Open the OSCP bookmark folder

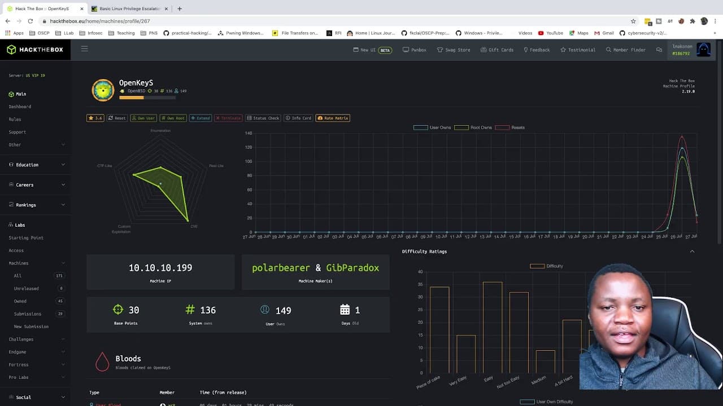click(39, 33)
